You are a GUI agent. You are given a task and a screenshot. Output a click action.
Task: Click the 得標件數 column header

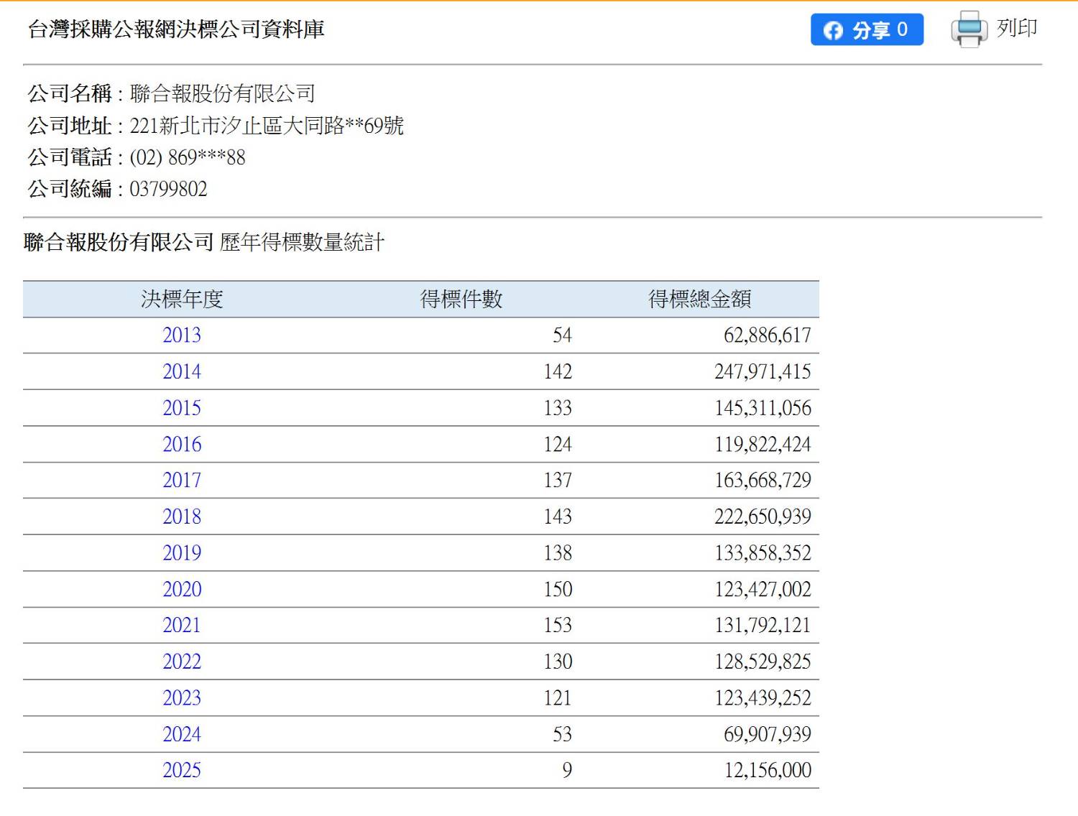pos(461,299)
